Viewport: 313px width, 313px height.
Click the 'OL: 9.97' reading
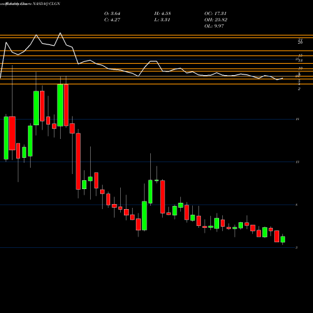[214, 26]
